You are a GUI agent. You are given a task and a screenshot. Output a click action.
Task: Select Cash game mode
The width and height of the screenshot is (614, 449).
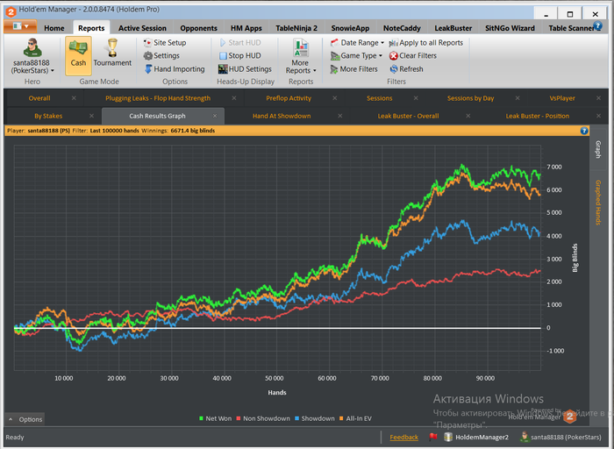(x=78, y=55)
